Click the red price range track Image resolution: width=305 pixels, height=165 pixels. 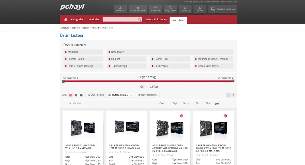148,81
